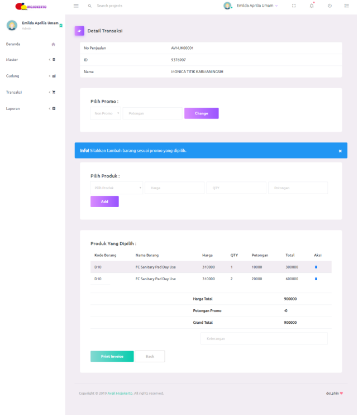This screenshot has width=358, height=417.
Task: Click the Avail Mojokerto logo
Action: point(31,6)
